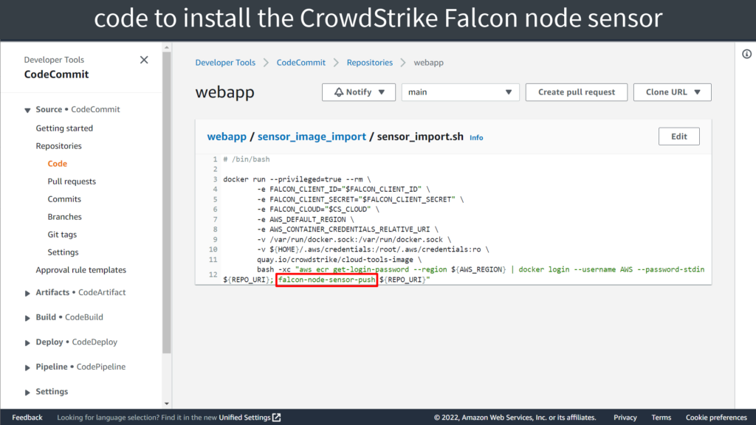This screenshot has height=425, width=756.
Task: Click the sidebar scrollbar up arrow
Action: 166,47
